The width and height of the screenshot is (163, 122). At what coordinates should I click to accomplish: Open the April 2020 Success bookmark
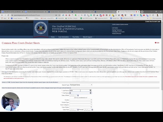coord(87,18)
